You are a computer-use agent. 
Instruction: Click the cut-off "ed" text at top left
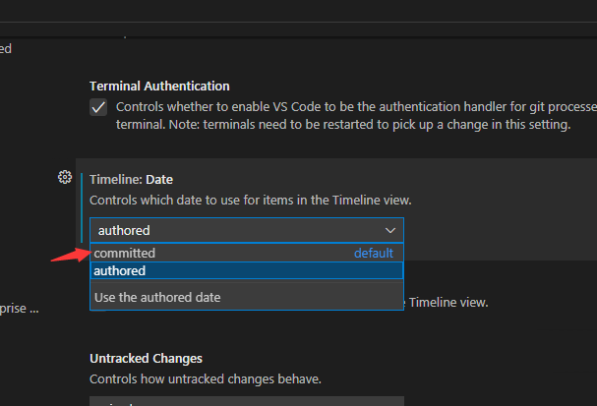point(6,48)
